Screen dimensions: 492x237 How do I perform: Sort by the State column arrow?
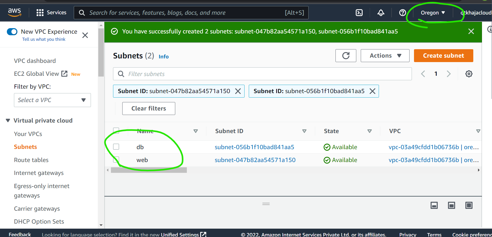[x=369, y=131]
